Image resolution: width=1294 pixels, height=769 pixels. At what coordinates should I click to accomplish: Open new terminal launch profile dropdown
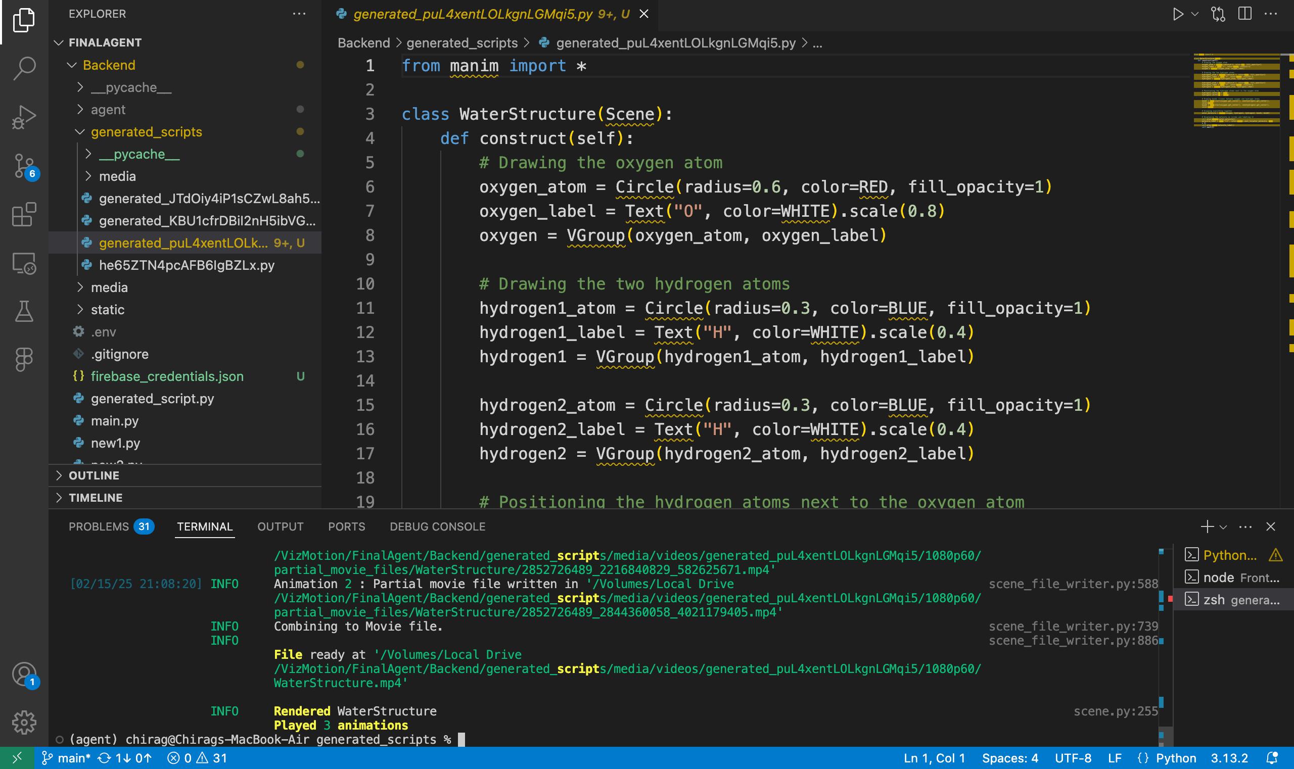pos(1224,527)
